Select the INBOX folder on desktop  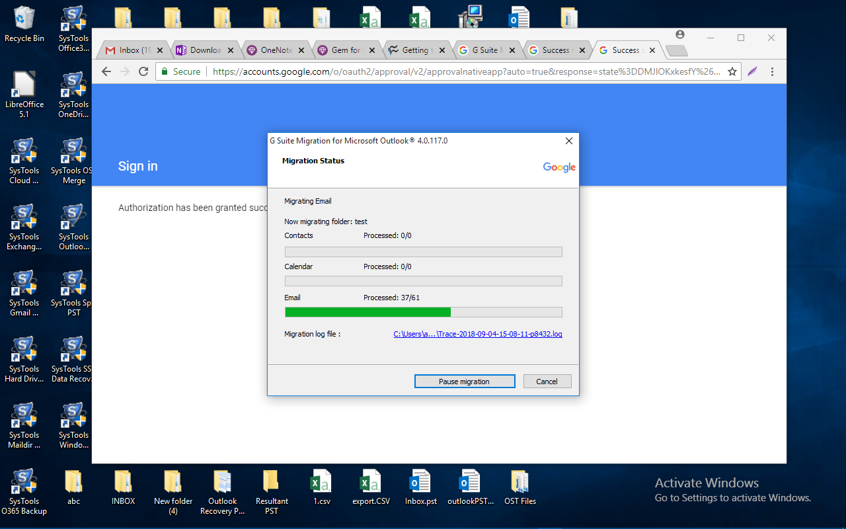tap(123, 487)
